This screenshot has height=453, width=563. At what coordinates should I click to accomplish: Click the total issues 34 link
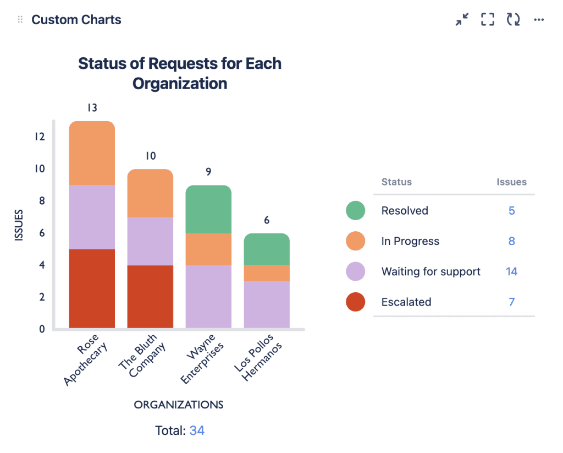[x=197, y=430]
